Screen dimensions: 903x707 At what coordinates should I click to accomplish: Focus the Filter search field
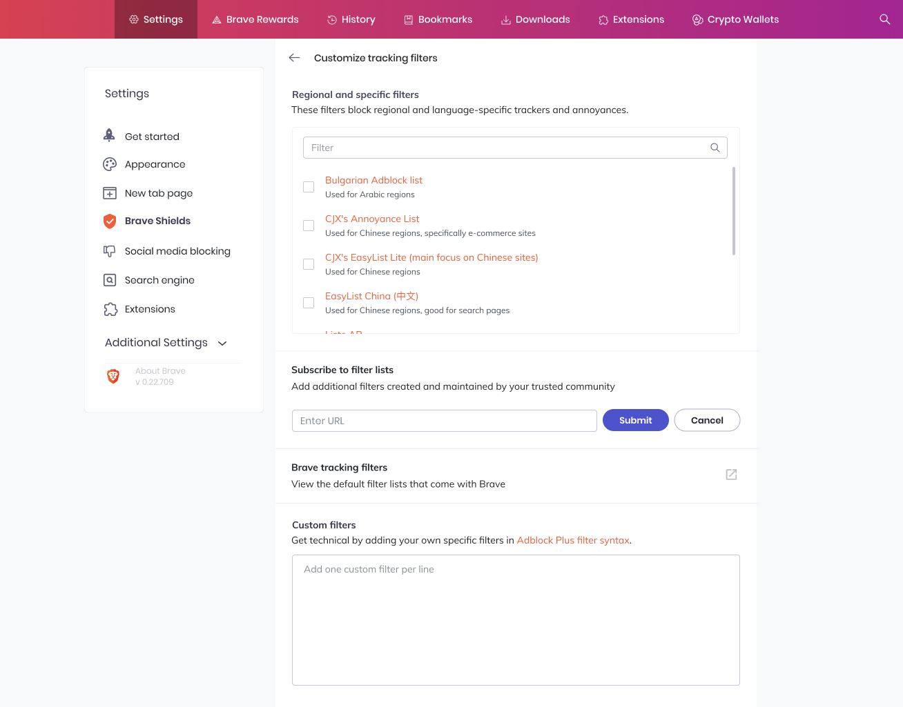[515, 148]
